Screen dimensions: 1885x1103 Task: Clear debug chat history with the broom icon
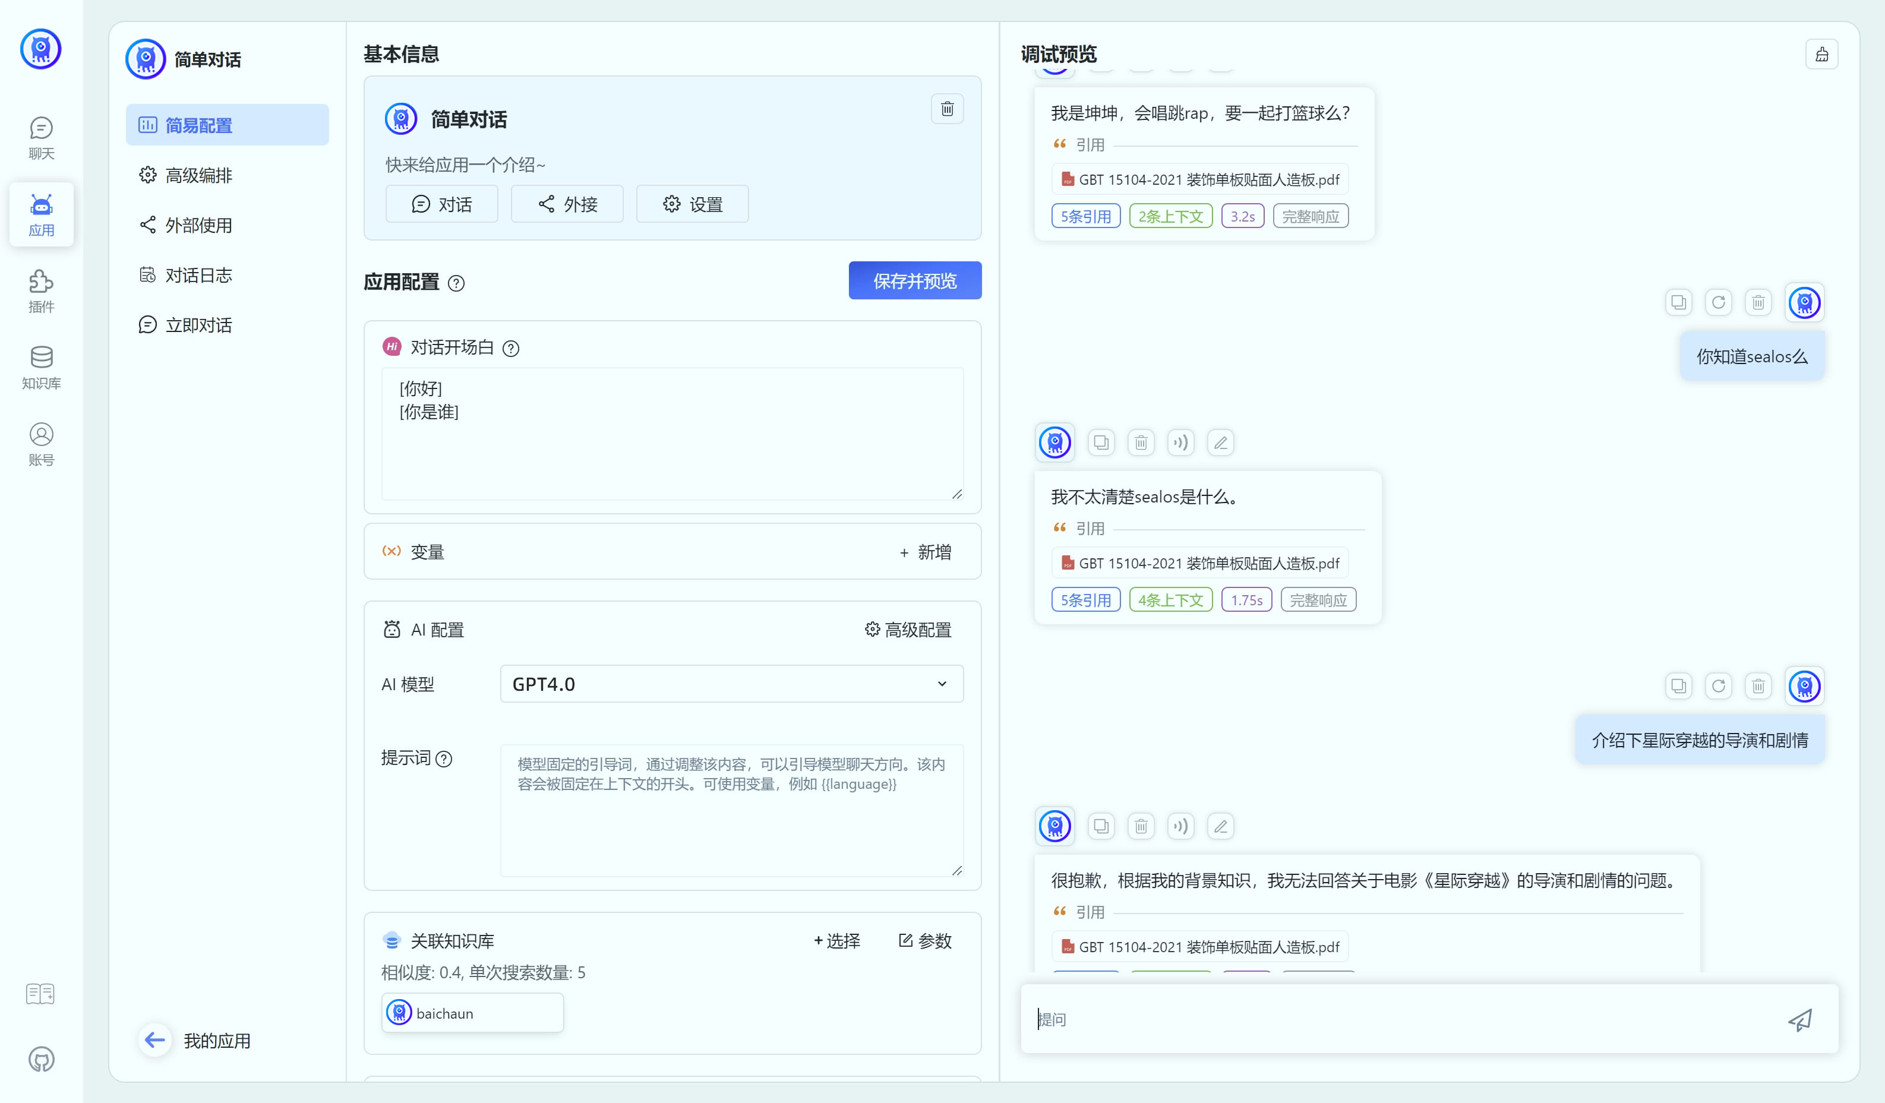click(x=1821, y=55)
